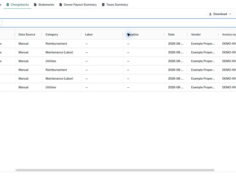The height and width of the screenshot is (177, 236).
Task: Go to the Taxes Summary tab
Action: click(115, 4)
